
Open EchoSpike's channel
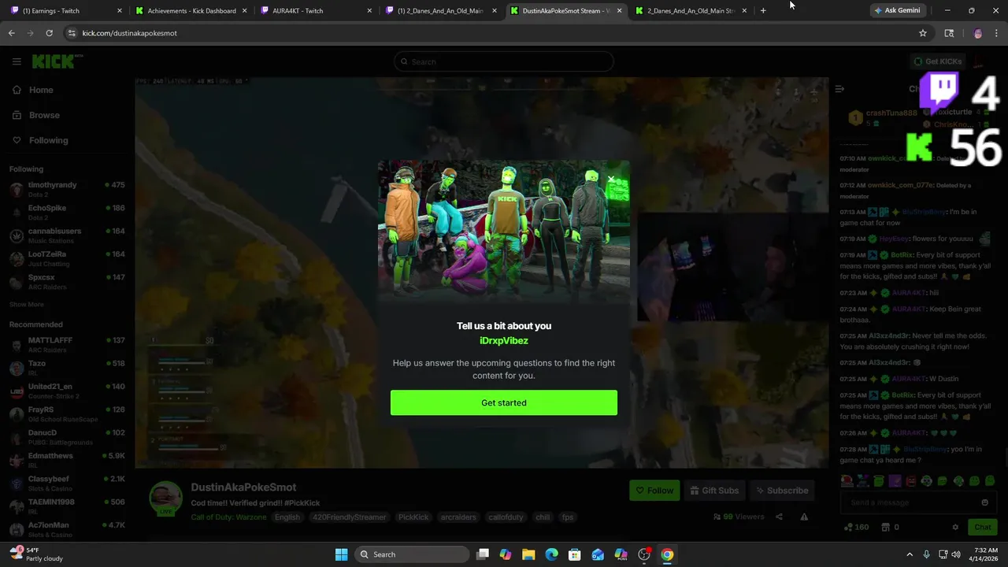[x=67, y=212]
